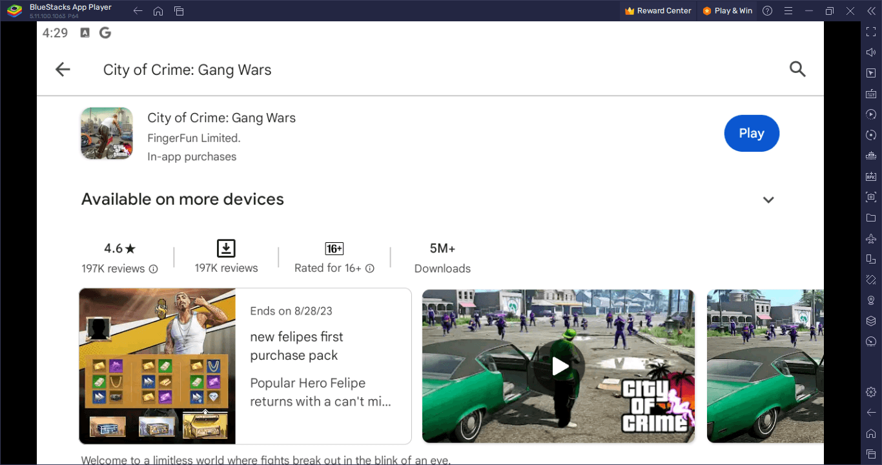
Task: Open the BlueStacks multi-instance tabs icon
Action: (x=179, y=11)
